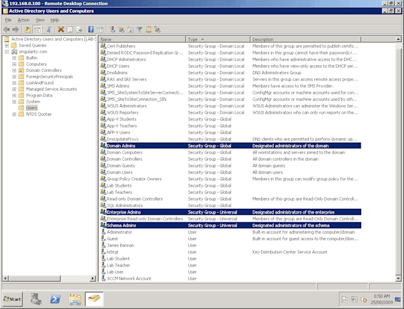Select the SQL Administrators group
The height and width of the screenshot is (309, 404).
pyautogui.click(x=125, y=206)
